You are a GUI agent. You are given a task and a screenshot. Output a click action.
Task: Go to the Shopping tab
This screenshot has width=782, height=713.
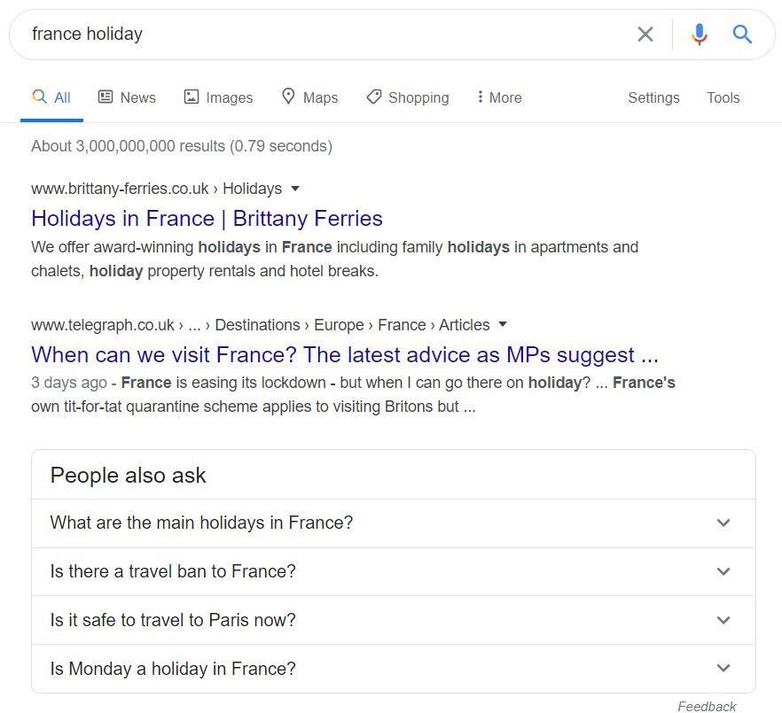408,97
